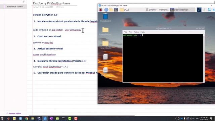
Task: Select the Raspberry Pi ModBus page in OneNote
Action: (x=16, y=7)
